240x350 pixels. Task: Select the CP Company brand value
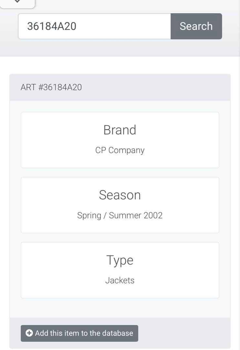coord(120,150)
